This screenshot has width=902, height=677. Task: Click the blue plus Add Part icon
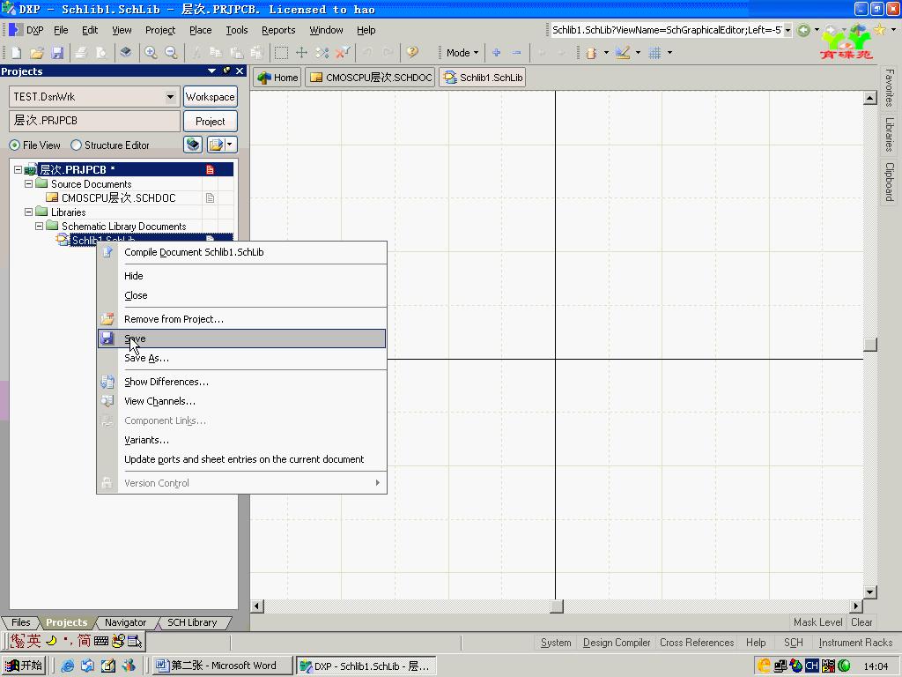(x=497, y=53)
